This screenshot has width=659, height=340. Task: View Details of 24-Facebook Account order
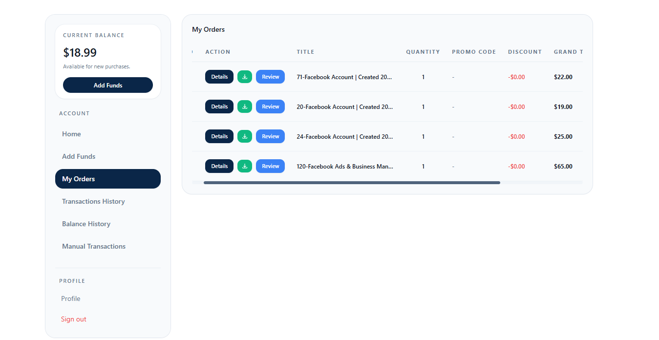(x=219, y=136)
